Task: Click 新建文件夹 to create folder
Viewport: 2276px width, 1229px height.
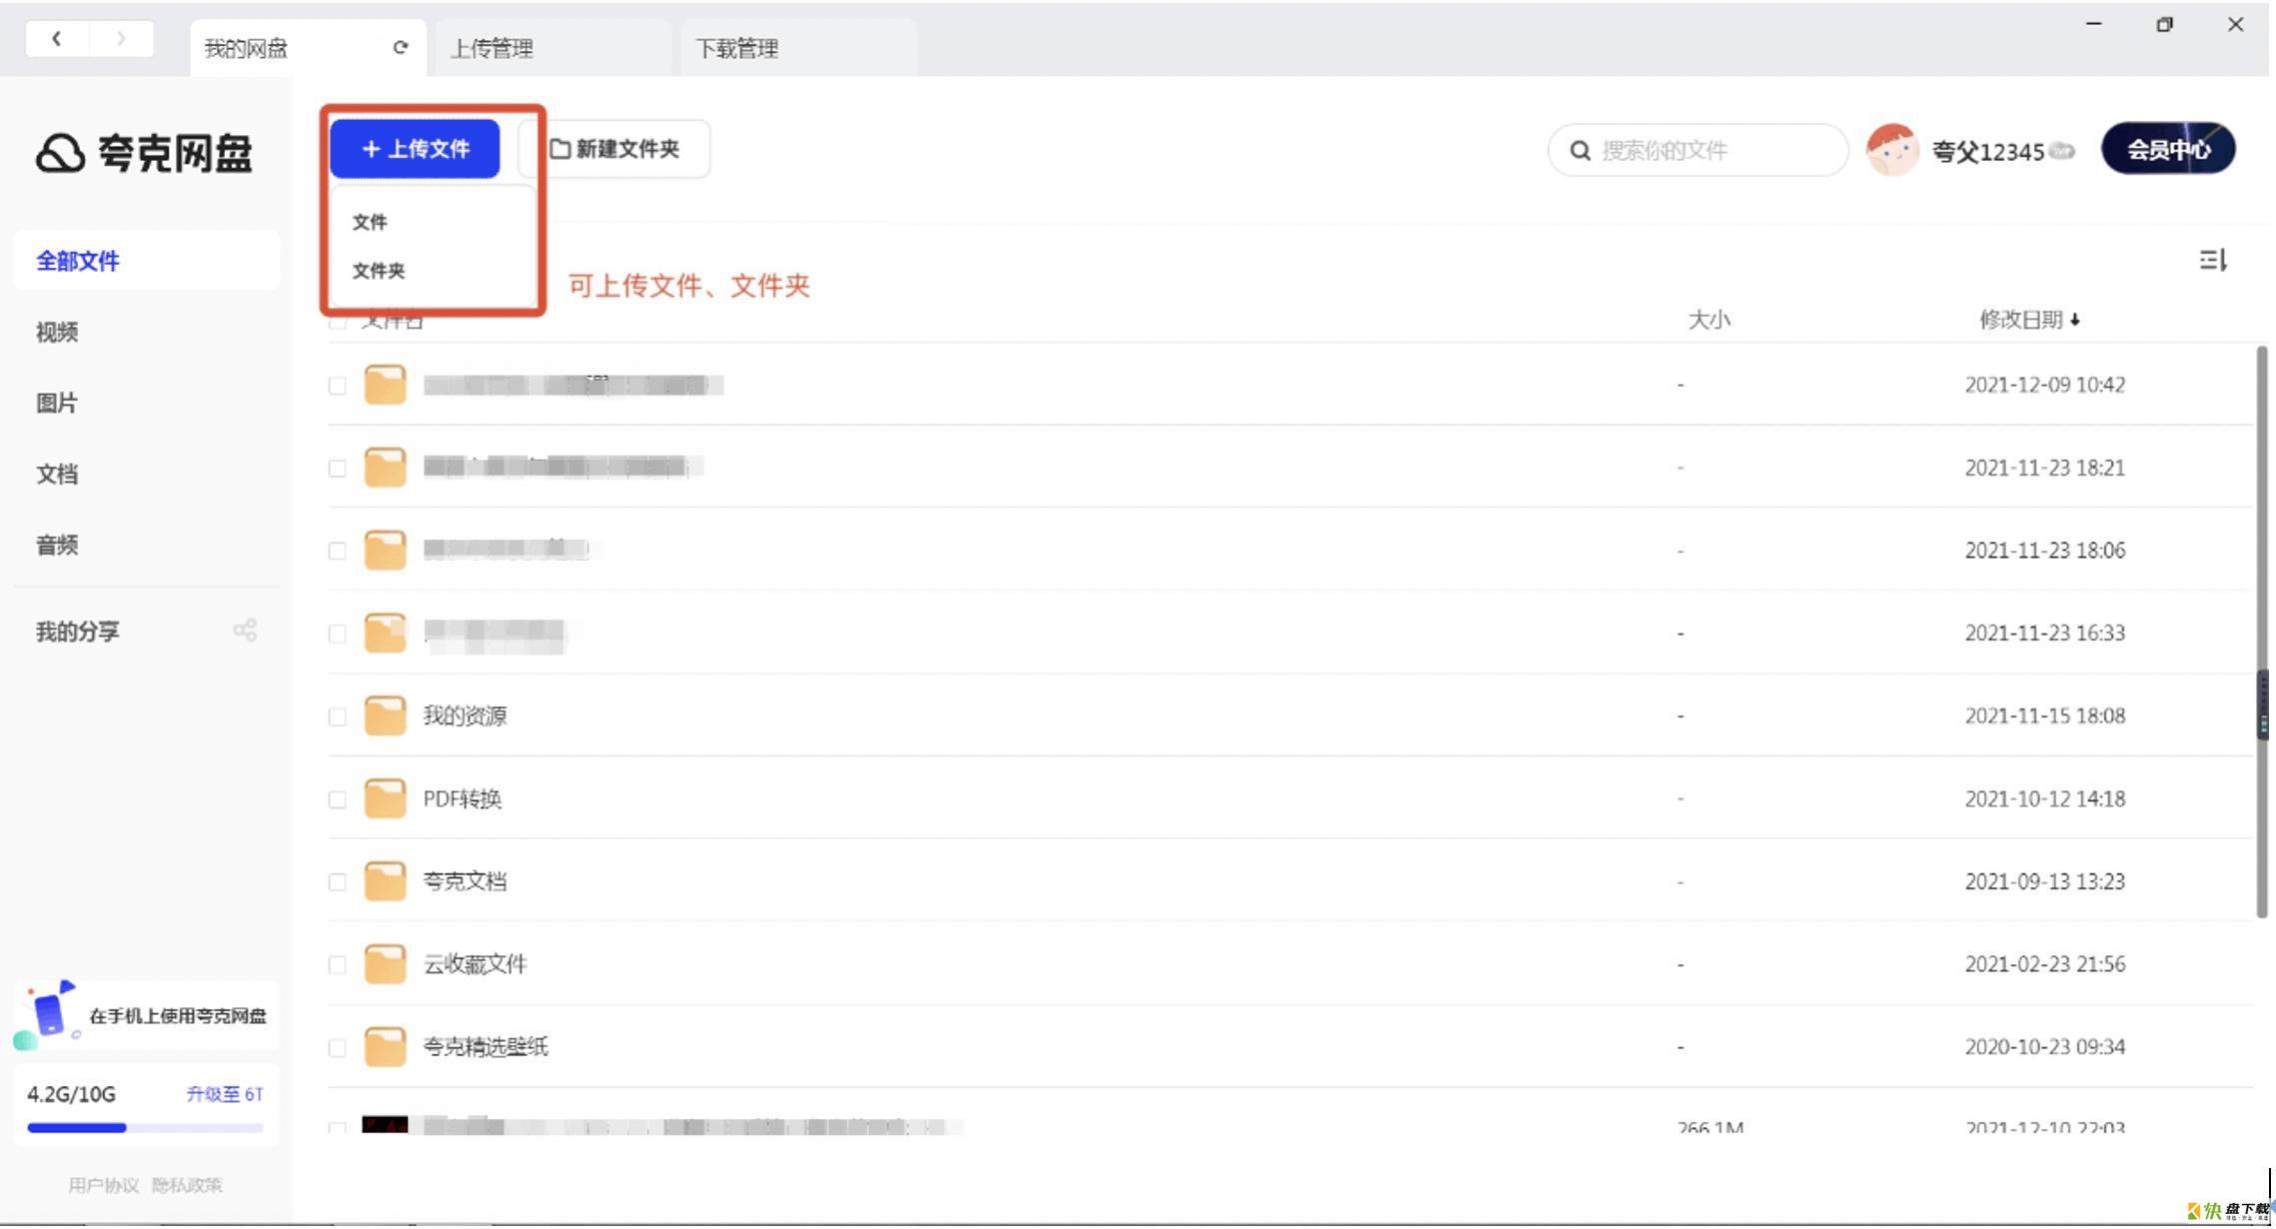Action: (x=620, y=148)
